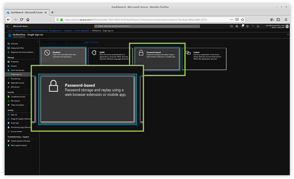Select the Disabled sign-on method card
This screenshot has width=294, height=179.
63,56
